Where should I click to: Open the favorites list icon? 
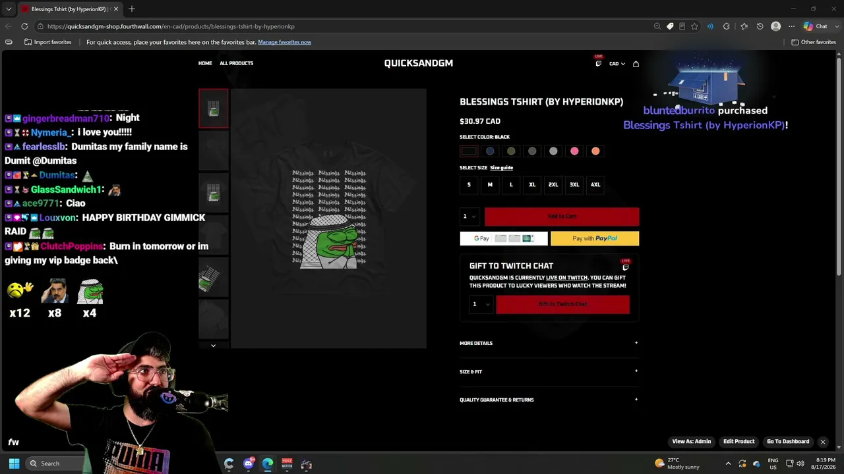pos(744,26)
